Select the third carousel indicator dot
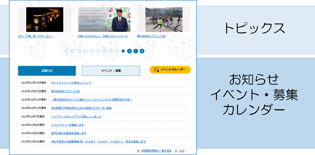315x155 pixels. 79,51
